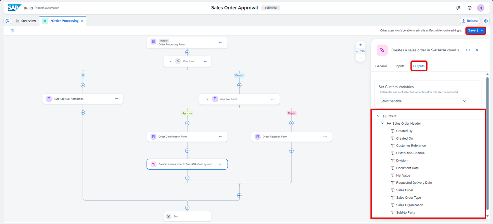The image size is (493, 224).
Task: Select the Division output field
Action: [402, 160]
